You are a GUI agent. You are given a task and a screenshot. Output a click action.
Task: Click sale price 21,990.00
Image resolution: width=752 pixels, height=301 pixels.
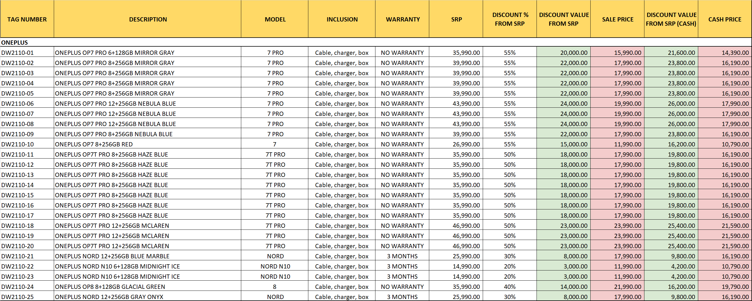pos(618,287)
